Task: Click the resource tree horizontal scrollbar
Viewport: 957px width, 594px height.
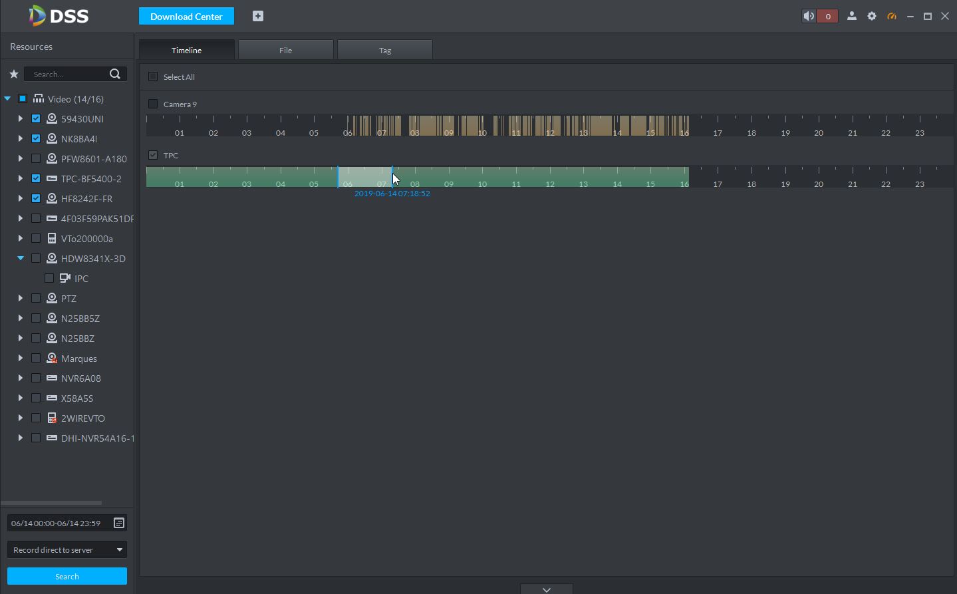Action: (51, 503)
